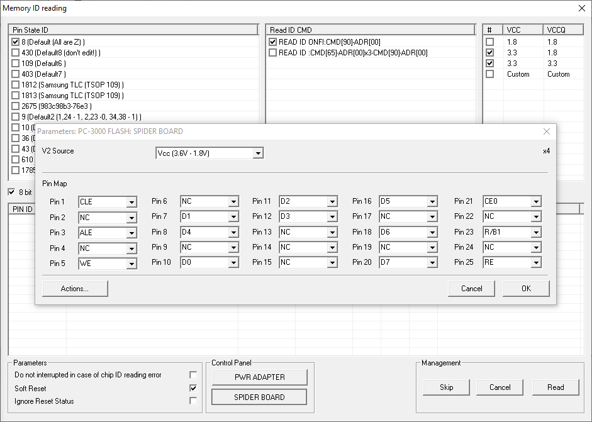The width and height of the screenshot is (592, 422).
Task: Expand the Pin 1 CLE dropdown
Action: click(x=131, y=202)
